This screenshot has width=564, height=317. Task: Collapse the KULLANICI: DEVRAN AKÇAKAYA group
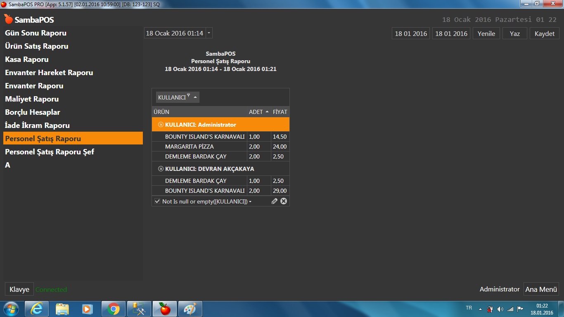click(x=161, y=169)
